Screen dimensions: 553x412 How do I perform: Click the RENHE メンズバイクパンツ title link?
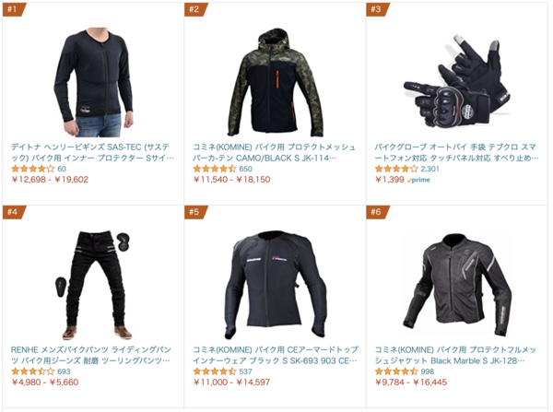(x=91, y=355)
